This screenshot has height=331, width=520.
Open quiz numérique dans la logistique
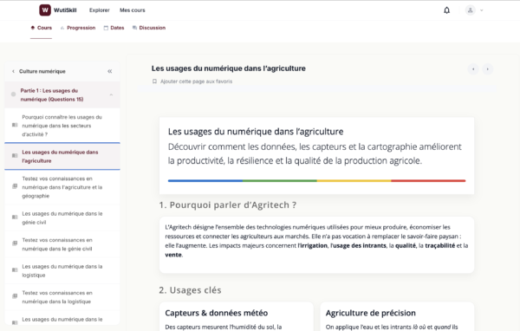coord(62,297)
